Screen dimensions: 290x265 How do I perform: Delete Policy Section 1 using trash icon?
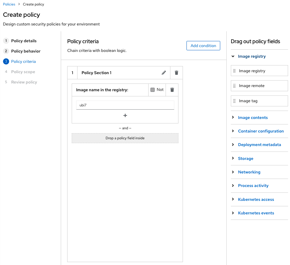tap(177, 73)
